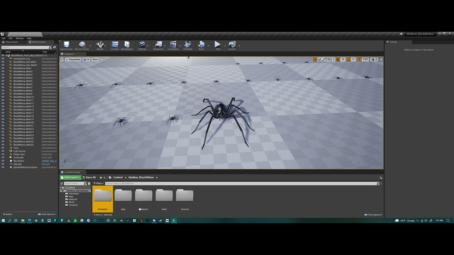Click the Settings gear in the toolbar

click(142, 45)
